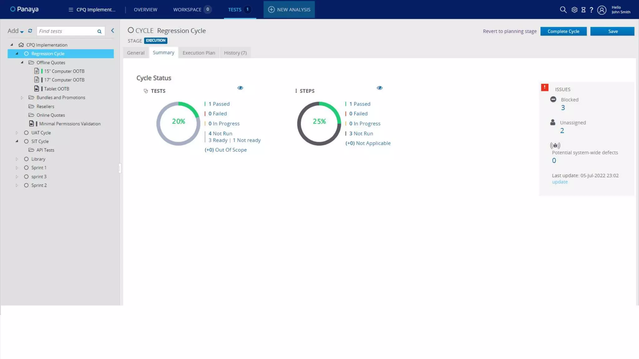Open the help question mark icon
This screenshot has height=359, width=639.
(x=591, y=10)
